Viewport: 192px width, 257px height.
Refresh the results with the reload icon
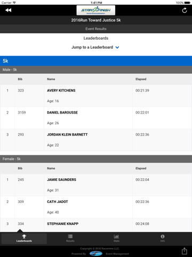click(x=185, y=10)
